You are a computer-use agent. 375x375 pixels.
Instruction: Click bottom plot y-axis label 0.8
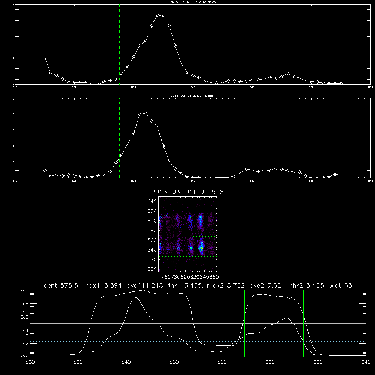pos(25,303)
